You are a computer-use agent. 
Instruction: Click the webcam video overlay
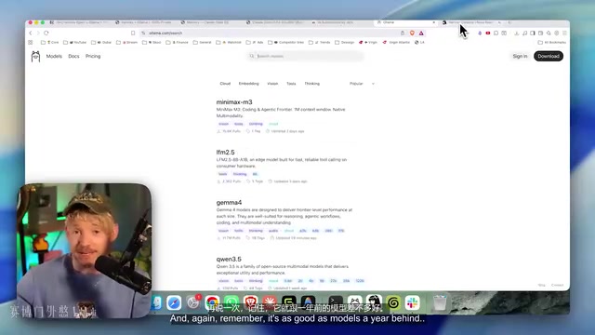pyautogui.click(x=85, y=250)
